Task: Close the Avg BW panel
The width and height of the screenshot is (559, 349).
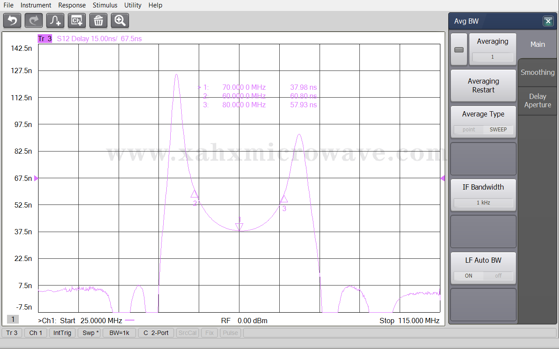Action: point(548,21)
